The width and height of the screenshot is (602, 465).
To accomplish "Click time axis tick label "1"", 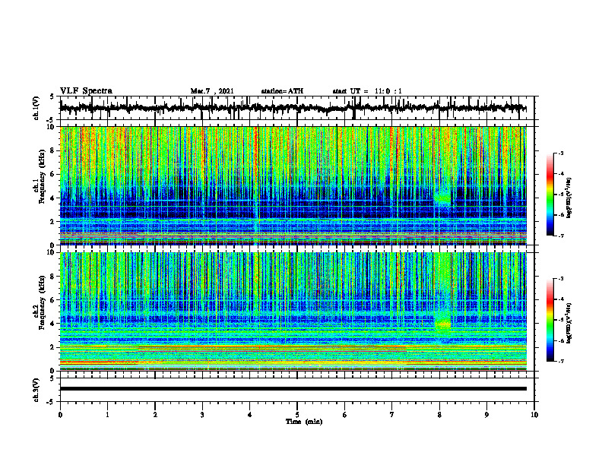I will tap(107, 415).
